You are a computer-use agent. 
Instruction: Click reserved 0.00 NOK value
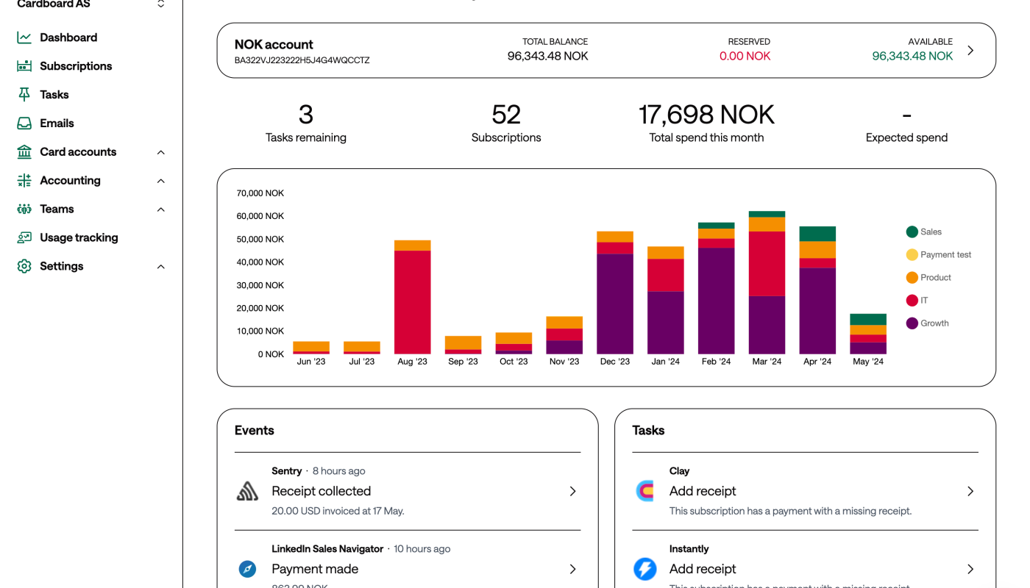coord(745,56)
